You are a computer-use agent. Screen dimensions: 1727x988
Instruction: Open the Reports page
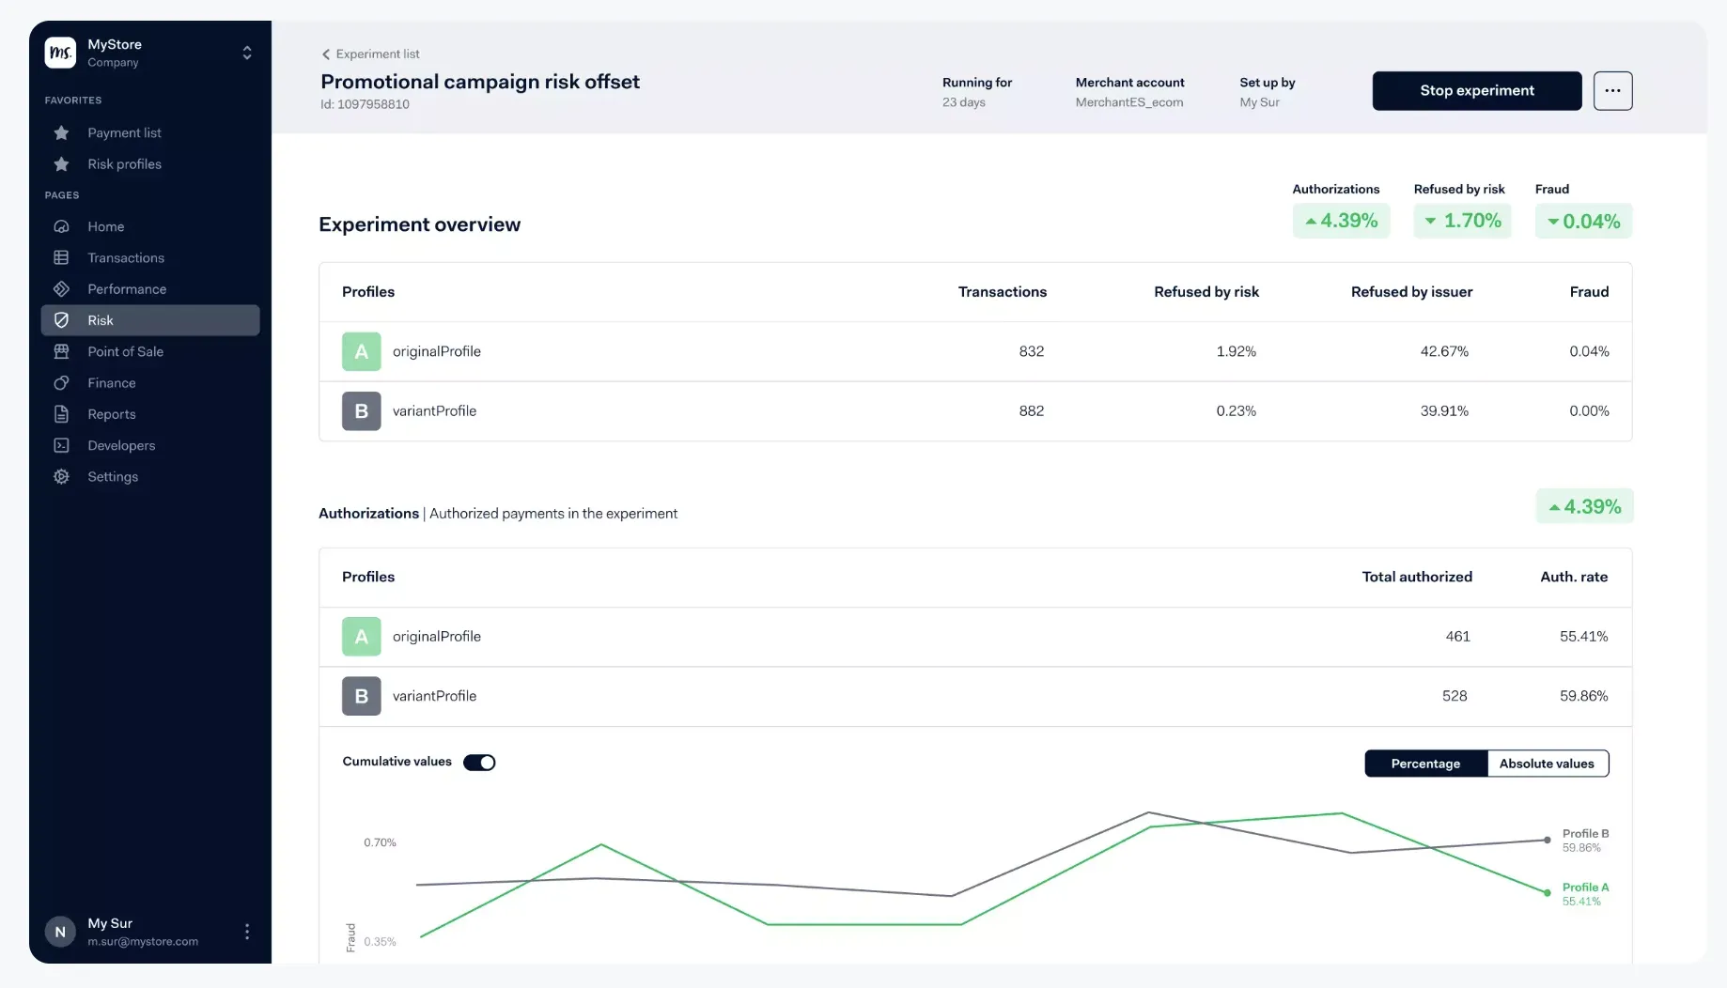112,414
